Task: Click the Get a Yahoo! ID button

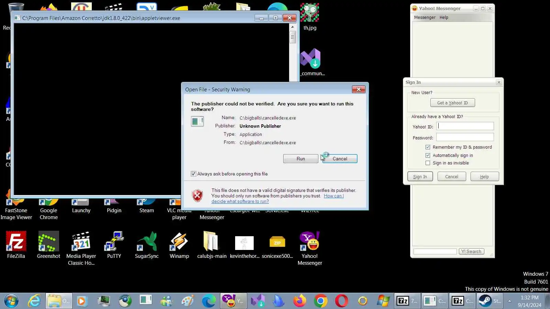Action: coord(452,103)
